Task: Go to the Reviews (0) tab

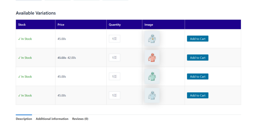Action: [80, 119]
